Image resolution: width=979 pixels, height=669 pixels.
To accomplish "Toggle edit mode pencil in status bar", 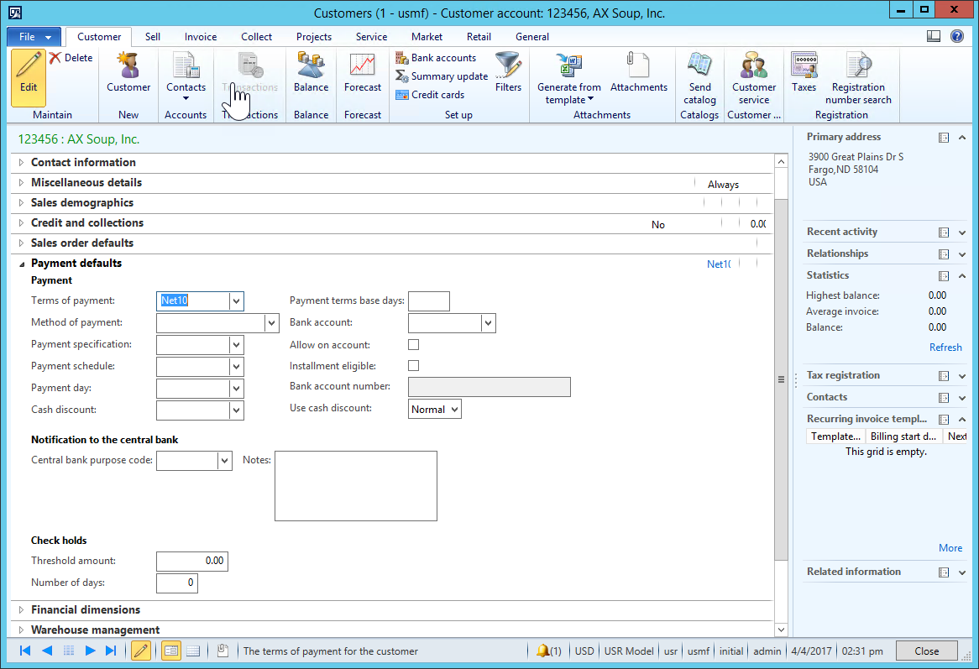I will tap(141, 651).
